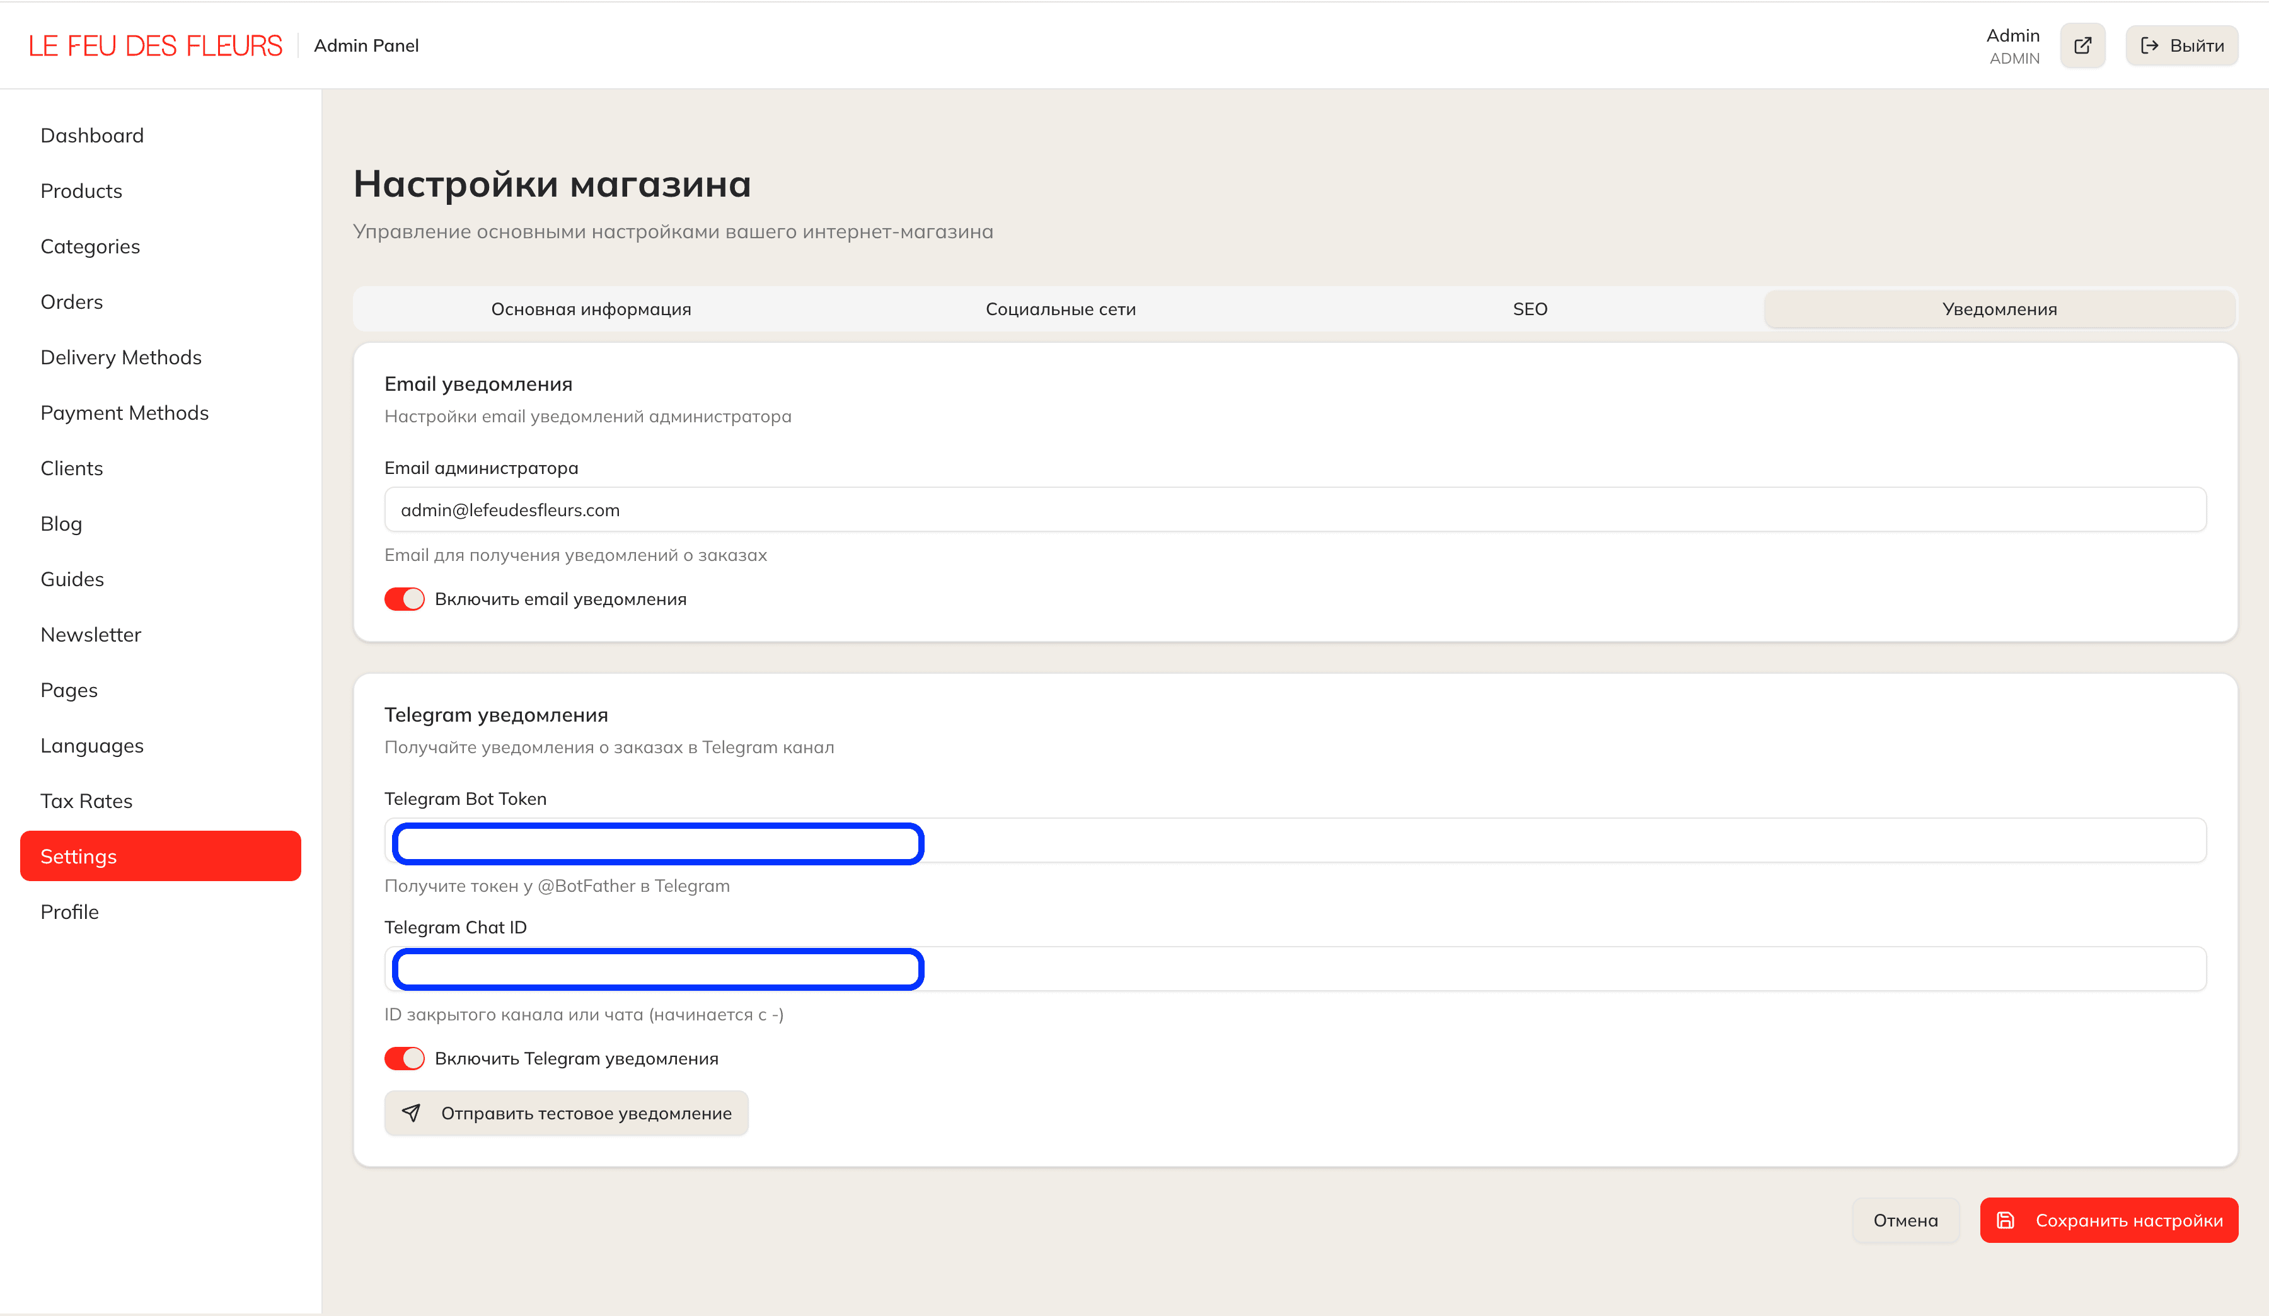
Task: Click the save disk icon on Сохранить настройки
Action: (2005, 1220)
